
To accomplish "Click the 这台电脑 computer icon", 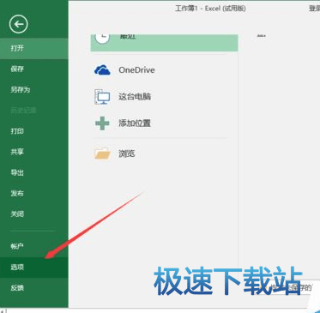I will 102,97.
